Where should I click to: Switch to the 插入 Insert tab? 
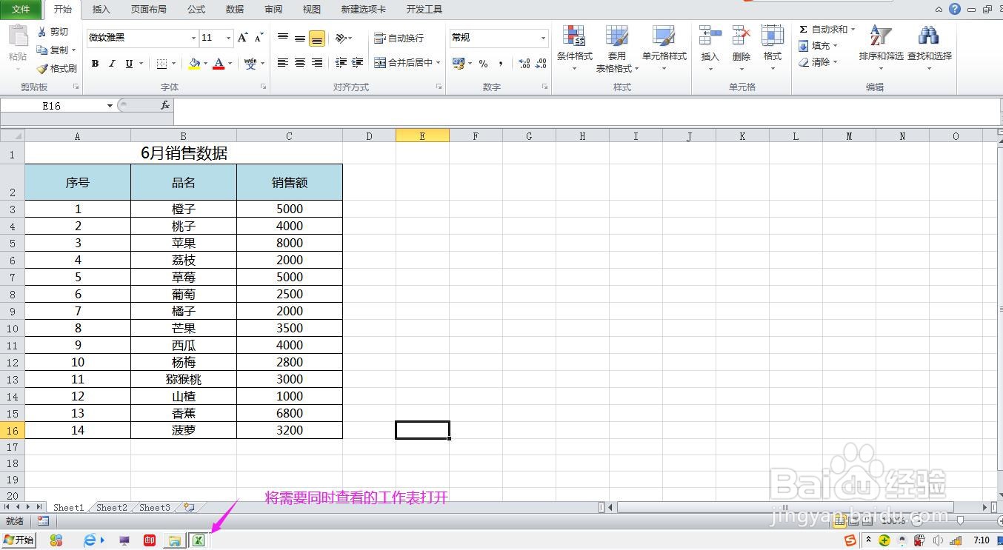[x=101, y=10]
